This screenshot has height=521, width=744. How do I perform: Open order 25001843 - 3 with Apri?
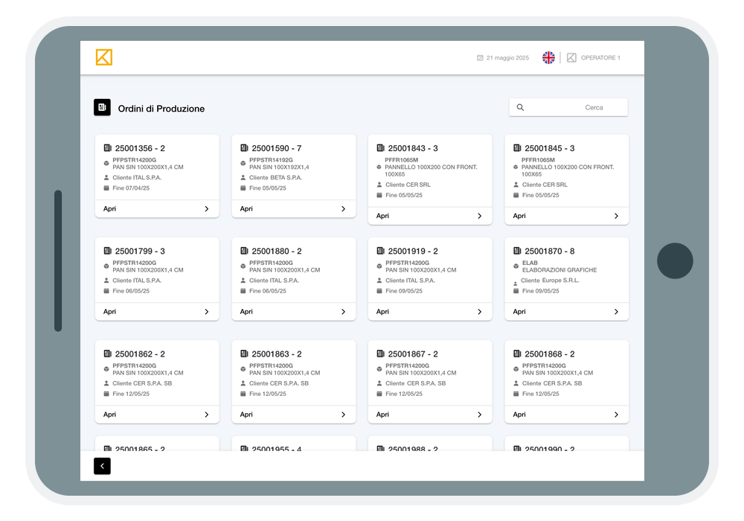[382, 216]
